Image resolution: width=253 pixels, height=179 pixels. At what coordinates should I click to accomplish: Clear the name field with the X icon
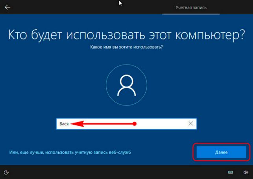(x=190, y=123)
